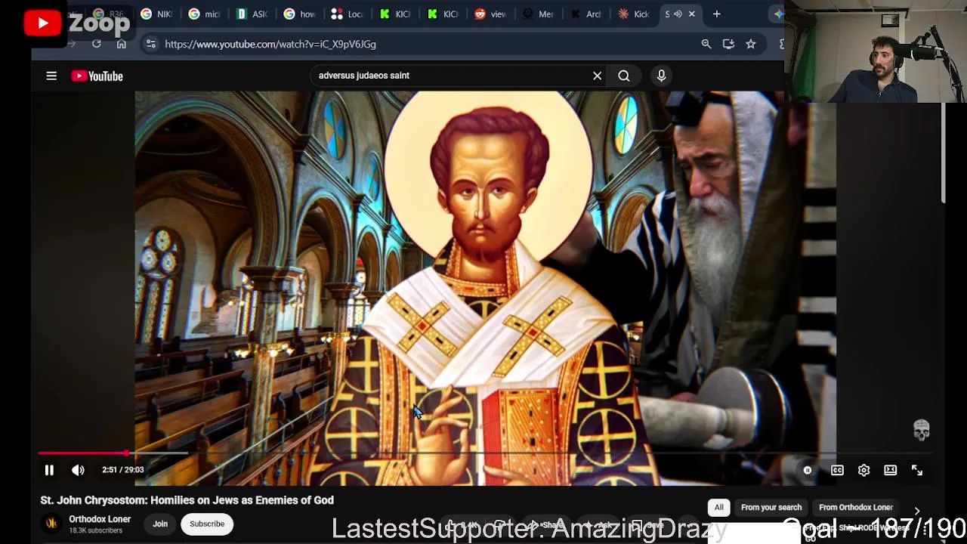Switch to the Arch tab
967x544 pixels.
coord(585,14)
